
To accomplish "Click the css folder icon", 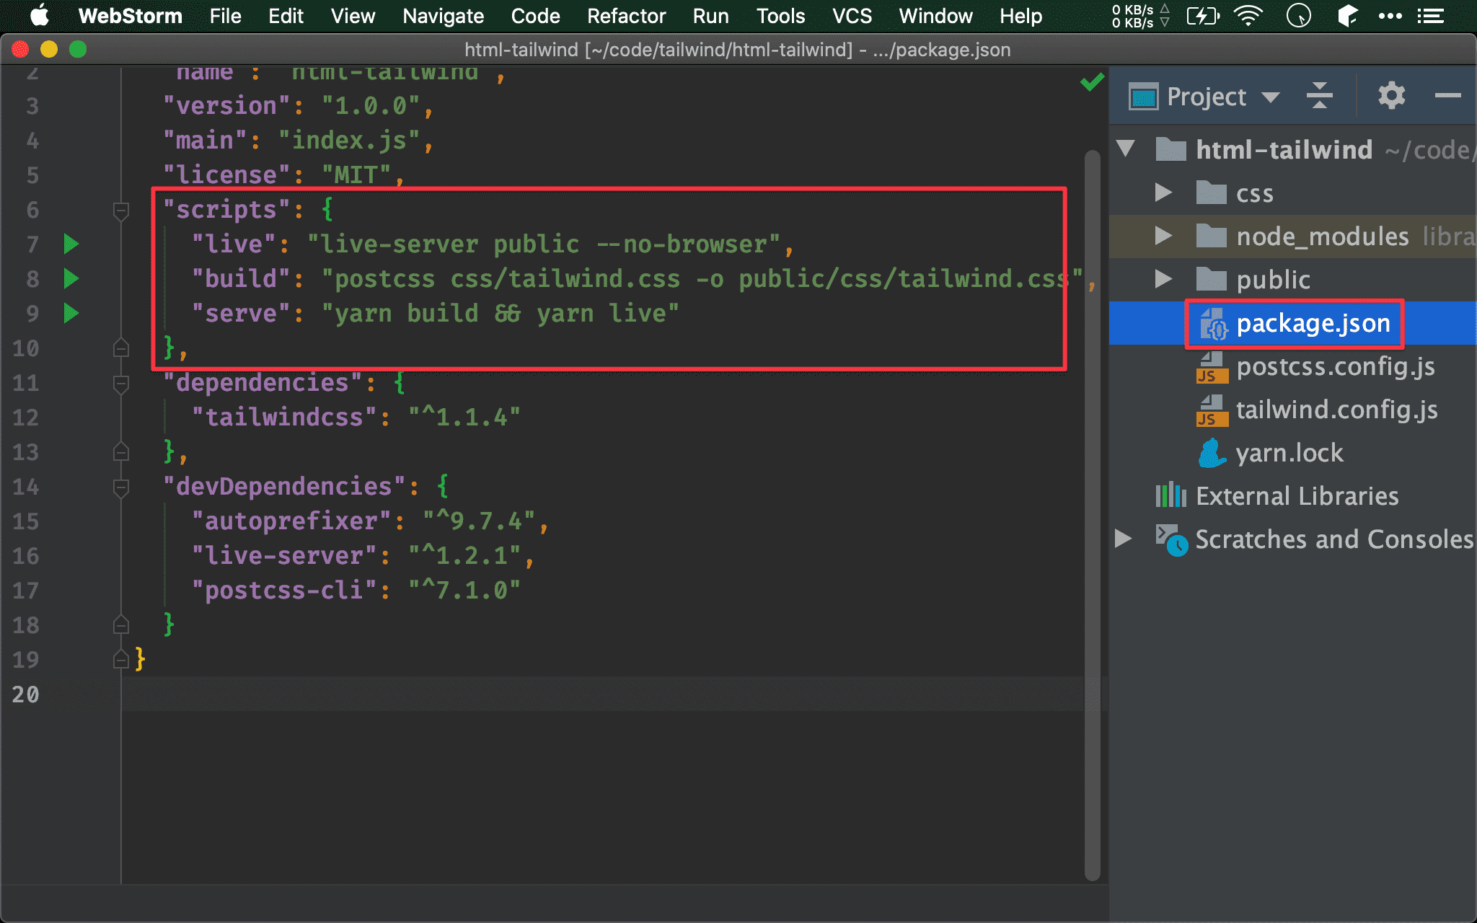I will 1211,193.
